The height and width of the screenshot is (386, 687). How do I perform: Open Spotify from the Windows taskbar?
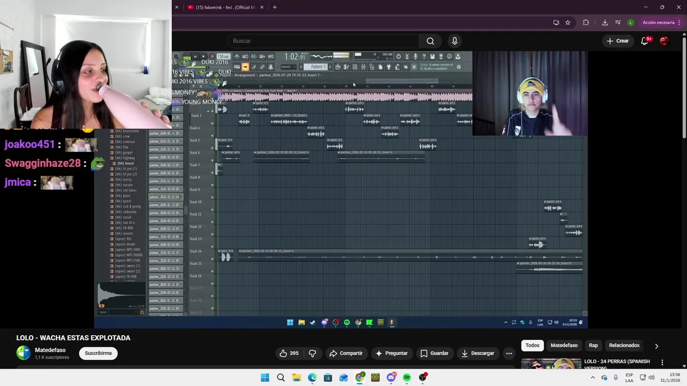point(407,377)
